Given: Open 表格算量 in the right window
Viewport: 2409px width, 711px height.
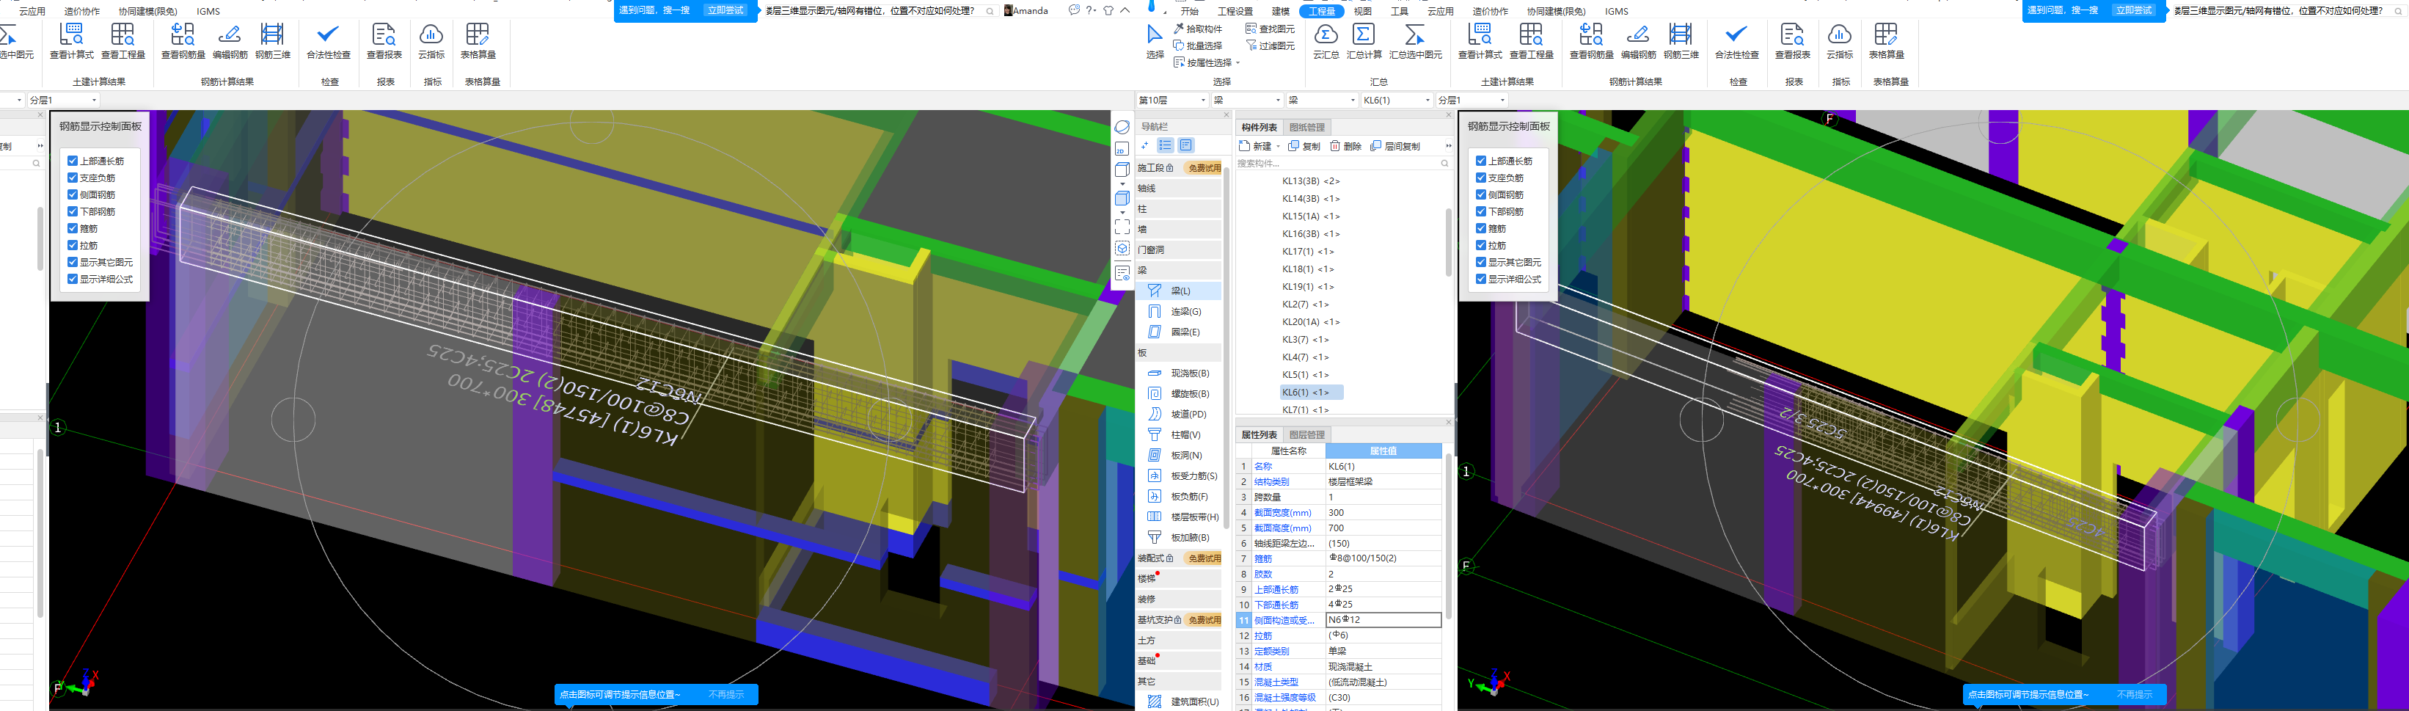Looking at the screenshot, I should point(1886,42).
